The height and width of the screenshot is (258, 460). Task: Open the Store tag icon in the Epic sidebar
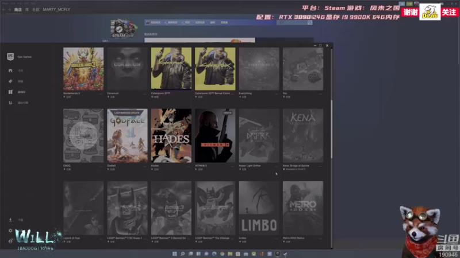tap(10, 81)
